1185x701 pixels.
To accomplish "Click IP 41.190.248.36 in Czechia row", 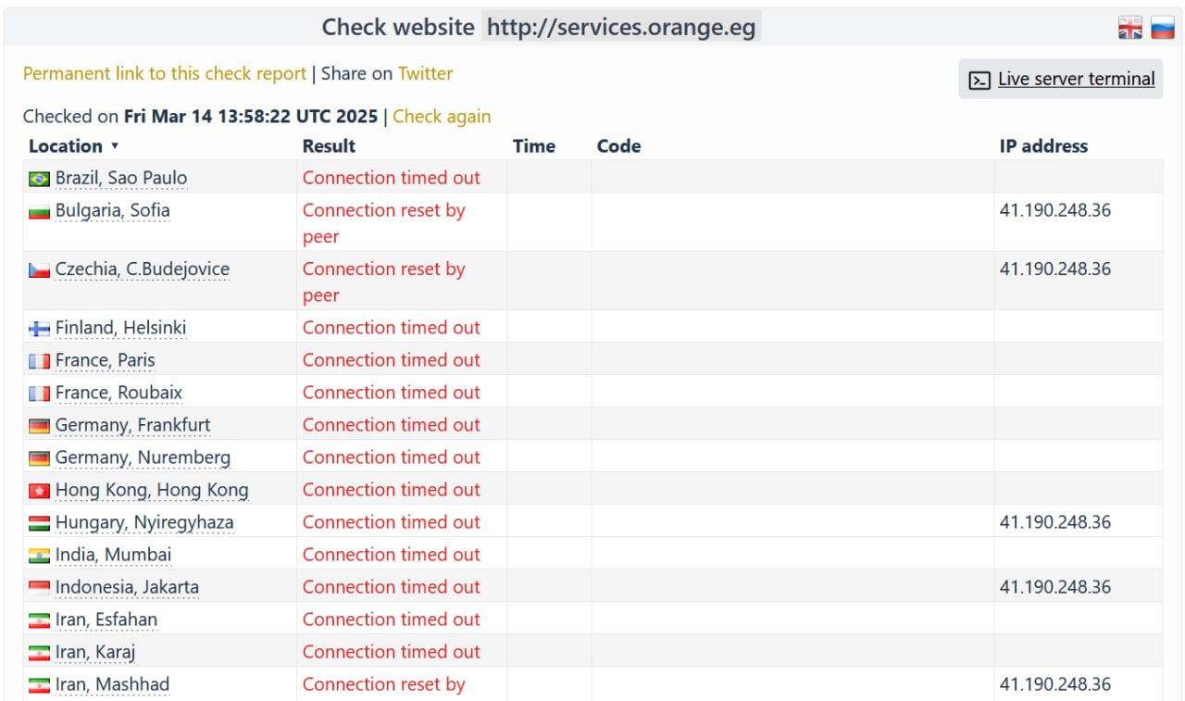I will [1055, 269].
